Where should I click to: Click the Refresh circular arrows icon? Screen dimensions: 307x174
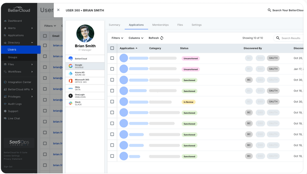click(162, 38)
